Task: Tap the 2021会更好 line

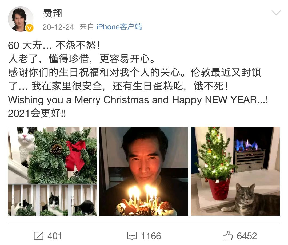Action: [x=37, y=113]
